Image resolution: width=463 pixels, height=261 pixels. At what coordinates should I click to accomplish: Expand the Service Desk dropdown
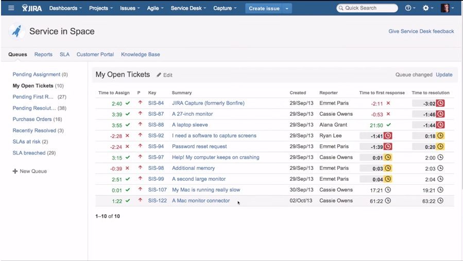coord(188,8)
